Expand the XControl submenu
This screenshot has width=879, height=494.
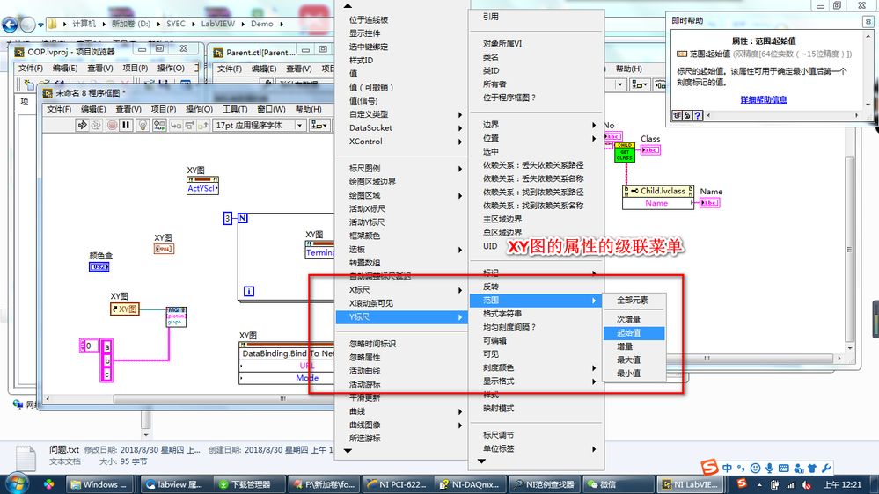point(401,142)
